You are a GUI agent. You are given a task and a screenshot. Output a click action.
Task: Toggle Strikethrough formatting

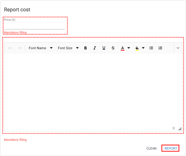pyautogui.click(x=113, y=48)
